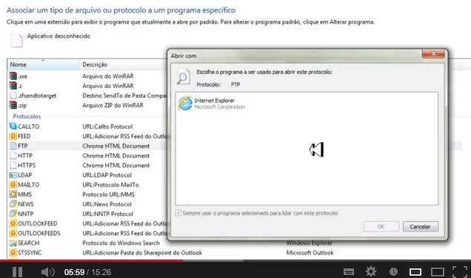Click the MMS media player icon
This screenshot has height=278, width=471.
pos(13,194)
